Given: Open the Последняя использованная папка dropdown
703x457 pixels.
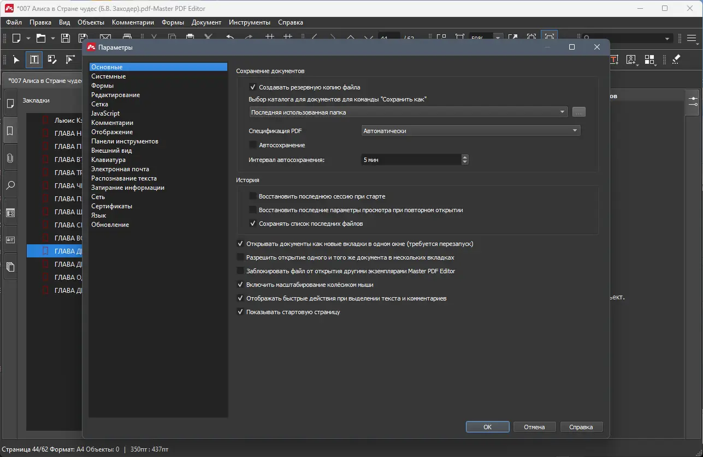Looking at the screenshot, I should (x=563, y=112).
